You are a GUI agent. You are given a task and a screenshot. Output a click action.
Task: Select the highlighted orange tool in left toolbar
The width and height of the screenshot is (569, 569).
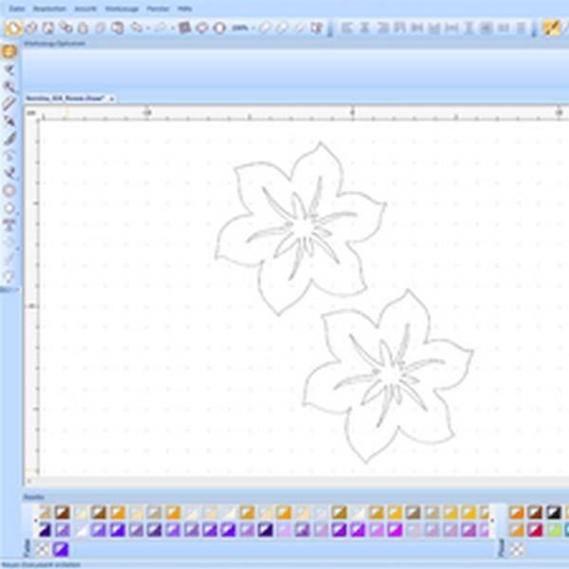pos(9,51)
